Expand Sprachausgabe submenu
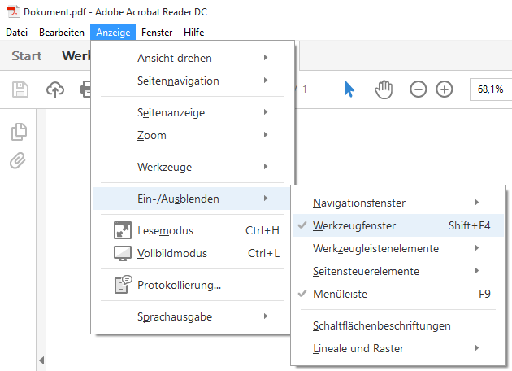 191,316
